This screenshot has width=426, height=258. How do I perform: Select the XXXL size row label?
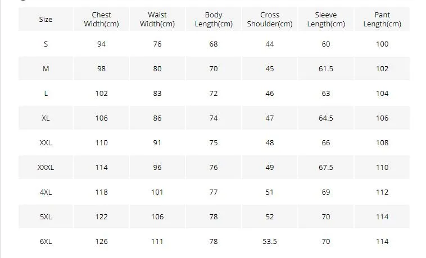(x=46, y=168)
